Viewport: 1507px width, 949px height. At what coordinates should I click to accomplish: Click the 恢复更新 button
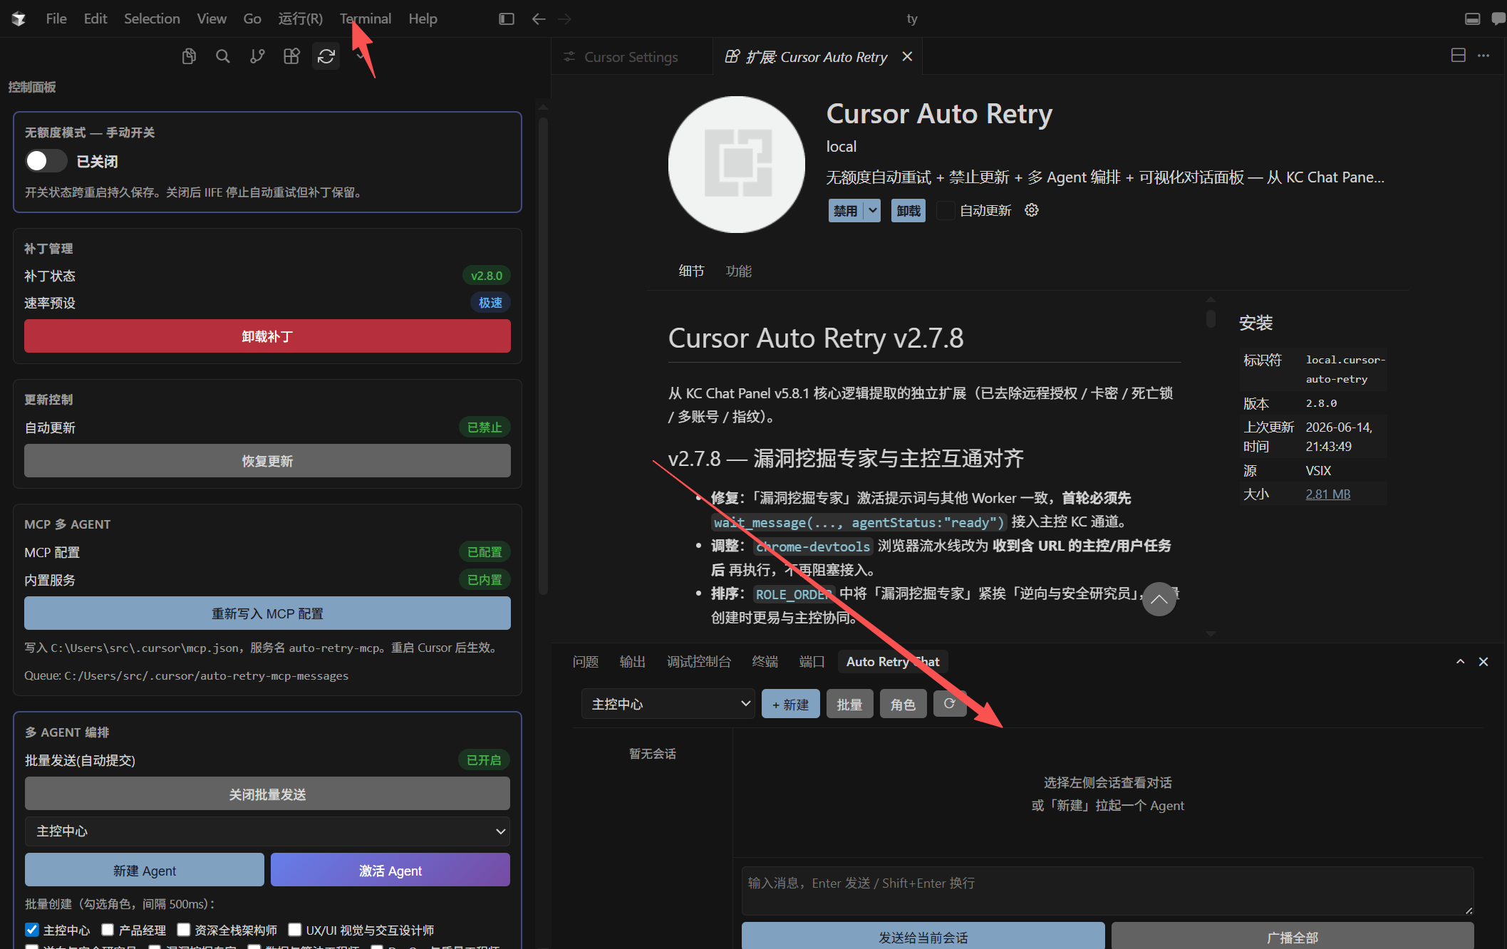point(267,461)
